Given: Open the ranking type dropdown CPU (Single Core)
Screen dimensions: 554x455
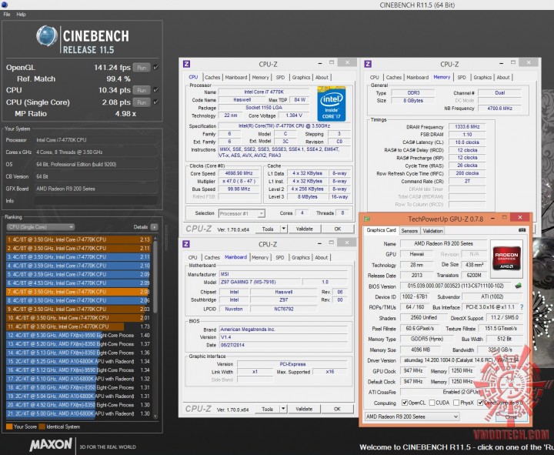Looking at the screenshot, I should click(x=40, y=227).
